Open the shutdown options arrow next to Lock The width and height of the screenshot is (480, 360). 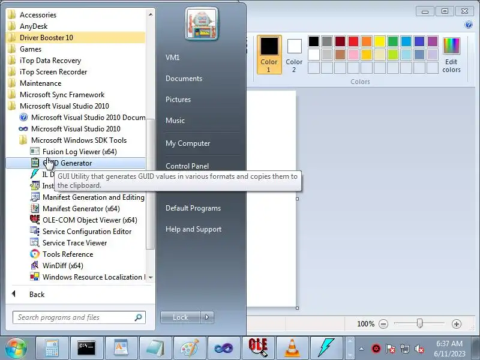[x=207, y=317]
